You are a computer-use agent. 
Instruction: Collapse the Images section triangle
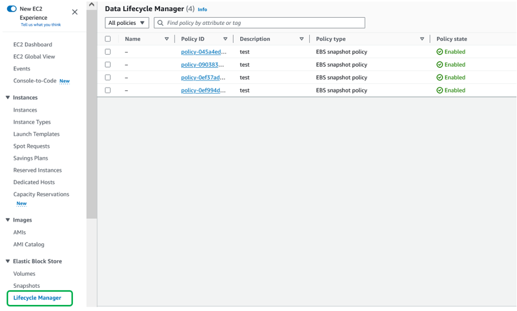(x=8, y=220)
